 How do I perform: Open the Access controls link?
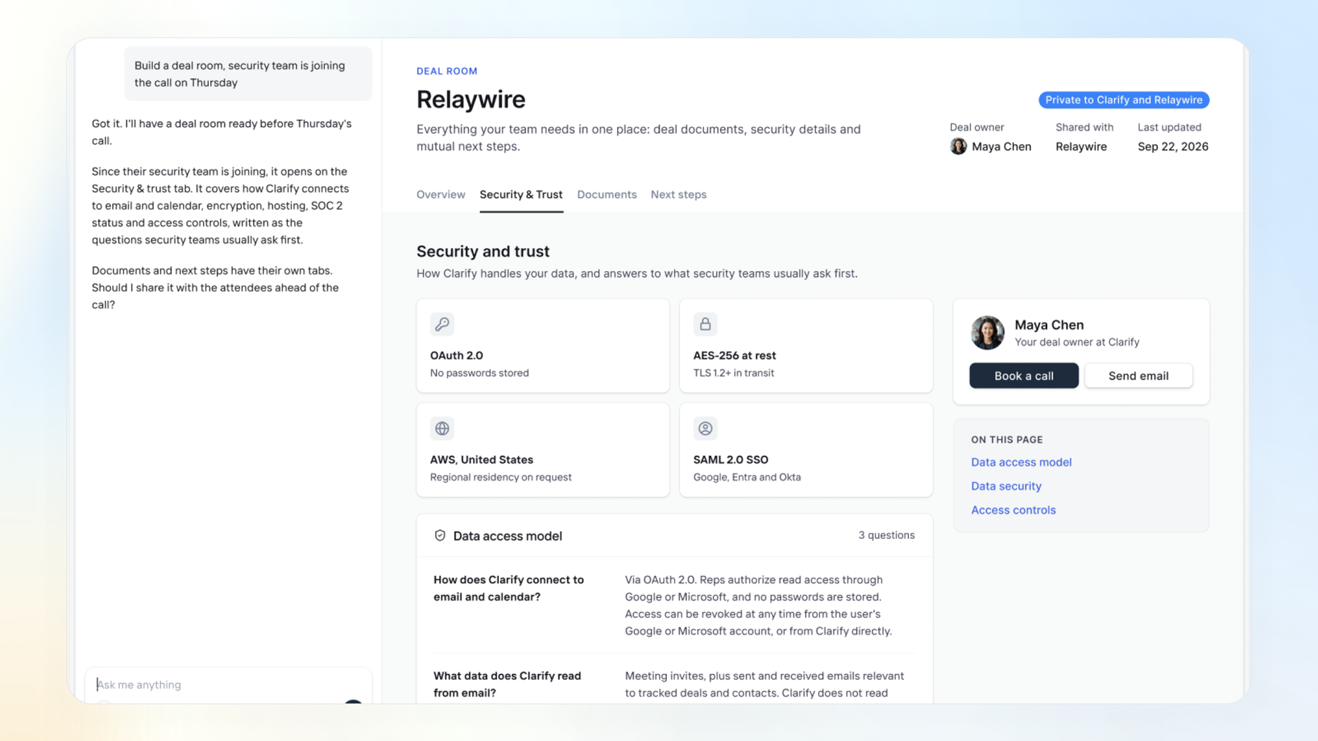[x=1014, y=510]
